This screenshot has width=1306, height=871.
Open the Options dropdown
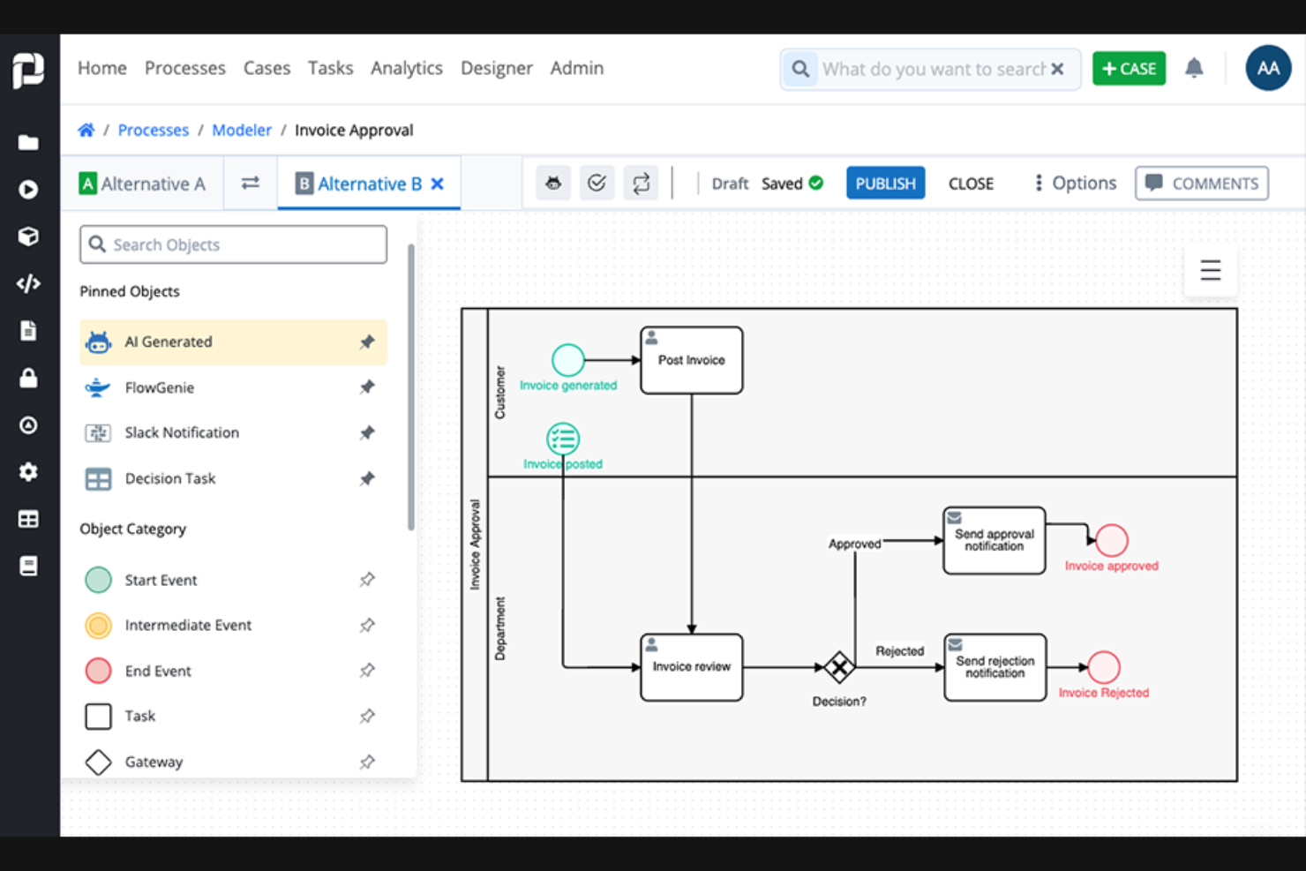pyautogui.click(x=1073, y=183)
